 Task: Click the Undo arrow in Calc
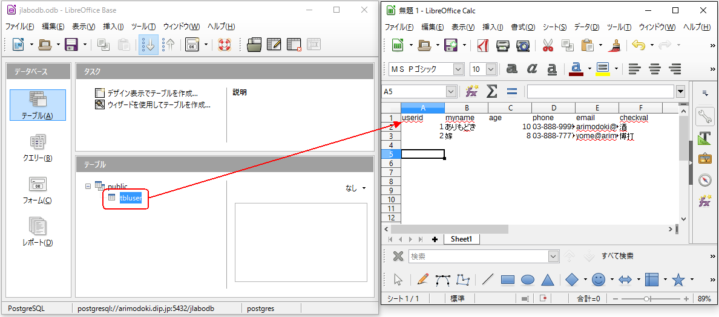(x=639, y=45)
